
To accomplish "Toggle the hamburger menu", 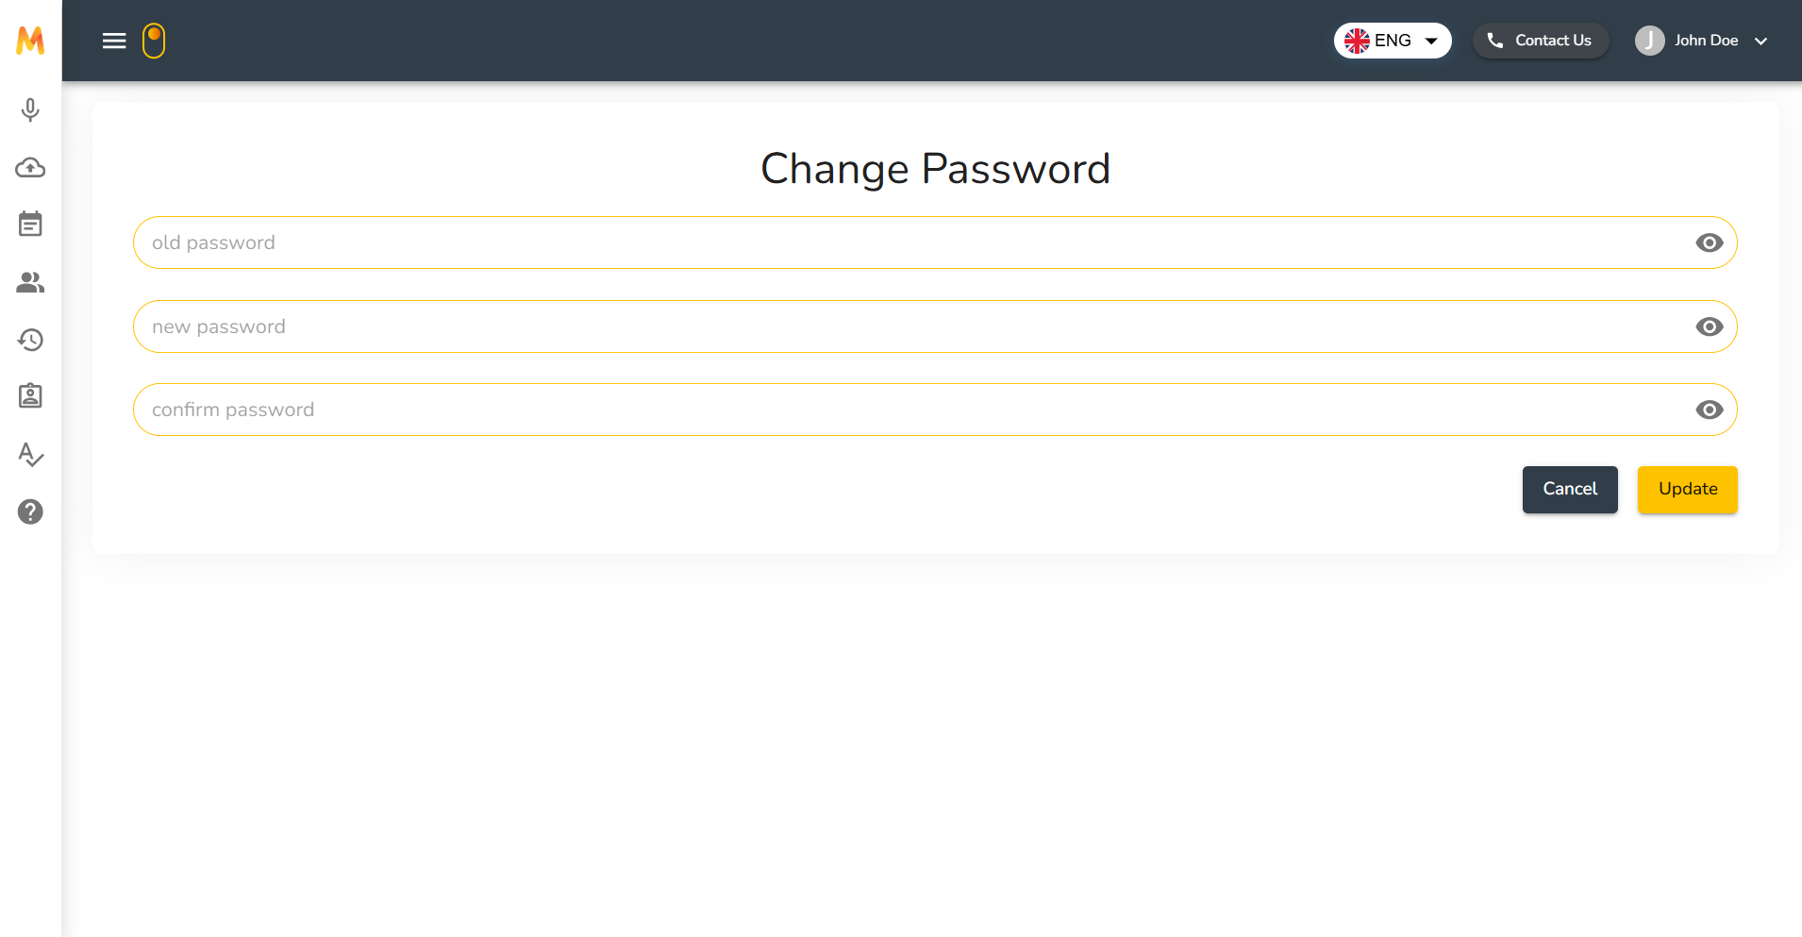I will 114,41.
